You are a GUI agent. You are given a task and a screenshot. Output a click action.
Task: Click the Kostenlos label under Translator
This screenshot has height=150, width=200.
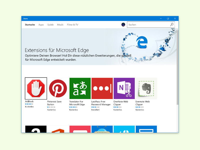point(73,110)
